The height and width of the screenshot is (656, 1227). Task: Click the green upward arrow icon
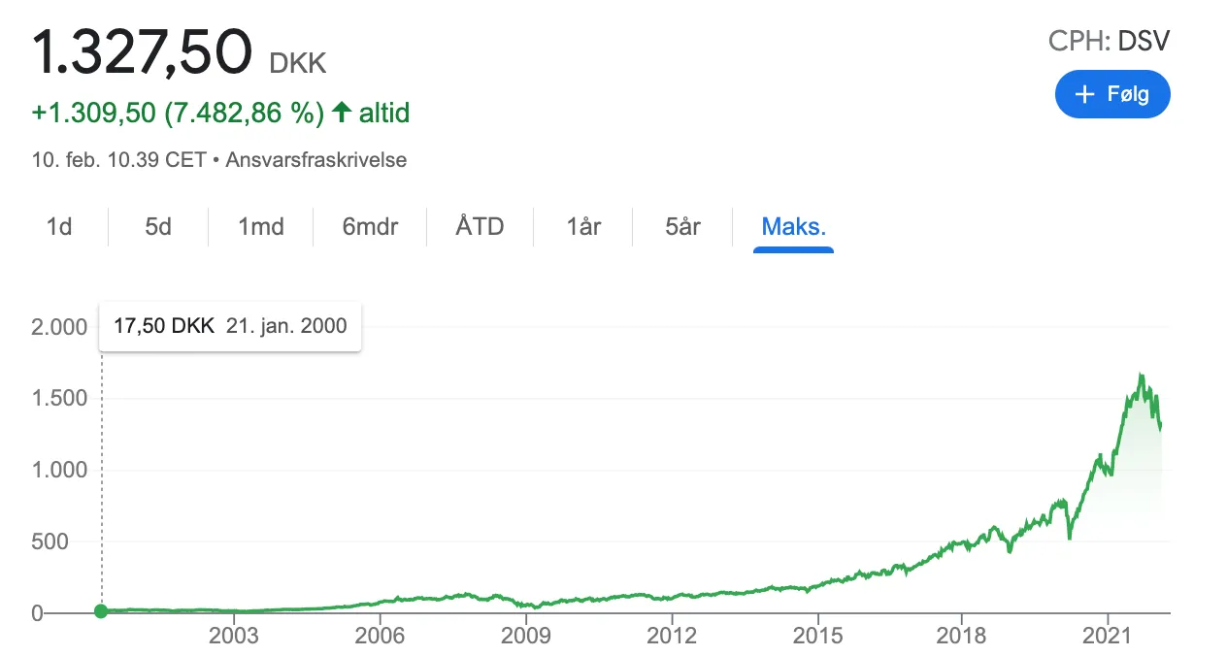pyautogui.click(x=341, y=114)
